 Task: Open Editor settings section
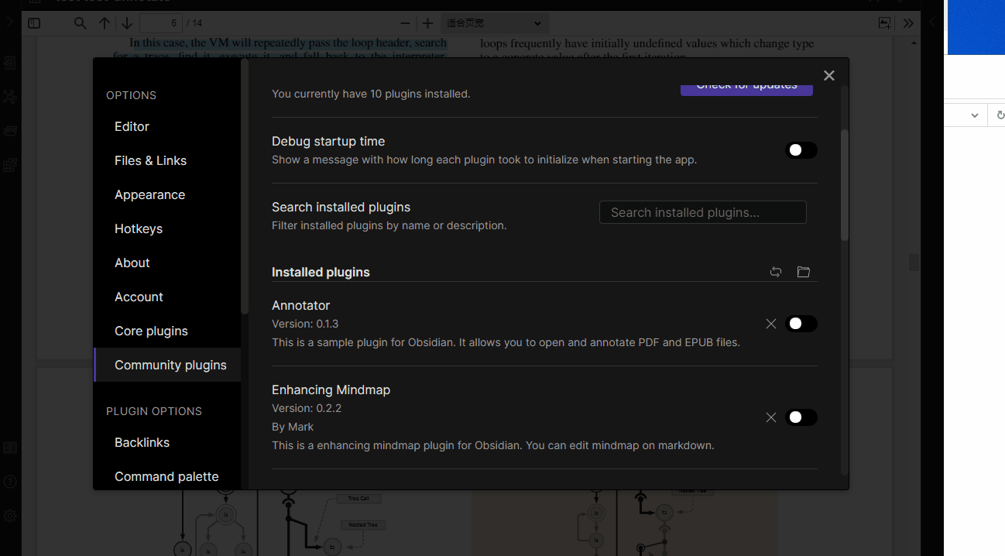(x=167, y=126)
